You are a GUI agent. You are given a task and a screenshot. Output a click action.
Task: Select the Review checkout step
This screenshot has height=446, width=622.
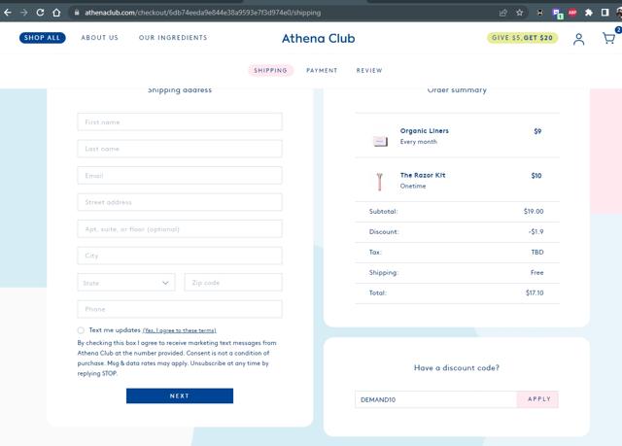[x=369, y=71]
